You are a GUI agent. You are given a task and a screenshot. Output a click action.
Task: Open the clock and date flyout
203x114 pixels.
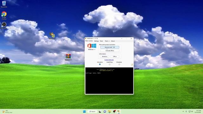pyautogui.click(x=198, y=111)
